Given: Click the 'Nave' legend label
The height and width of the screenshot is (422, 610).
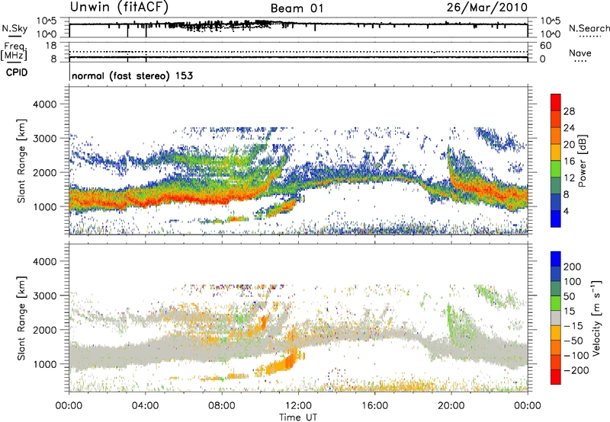Looking at the screenshot, I should 580,53.
